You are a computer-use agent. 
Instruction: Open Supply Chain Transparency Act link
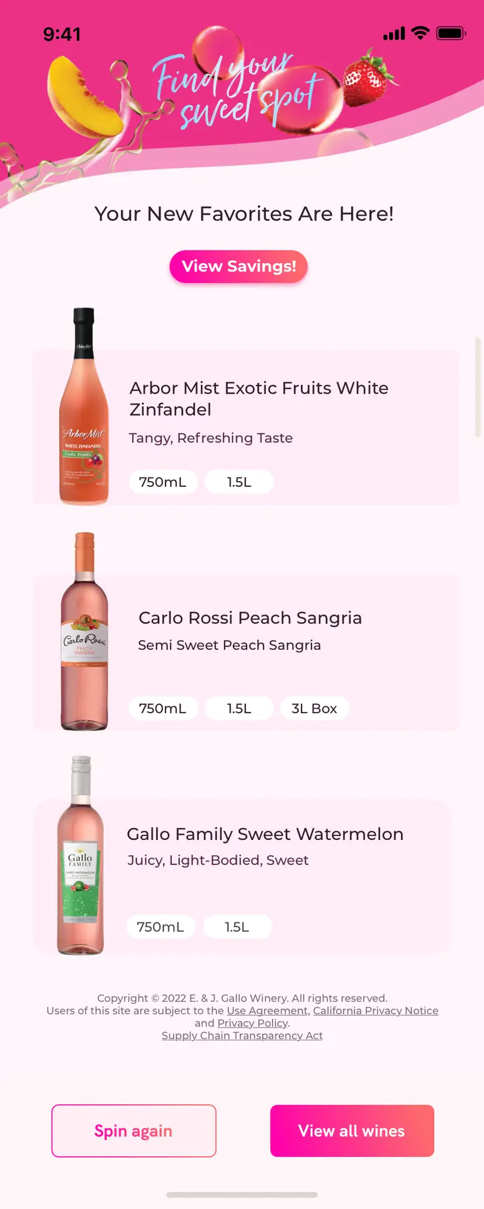(242, 1036)
